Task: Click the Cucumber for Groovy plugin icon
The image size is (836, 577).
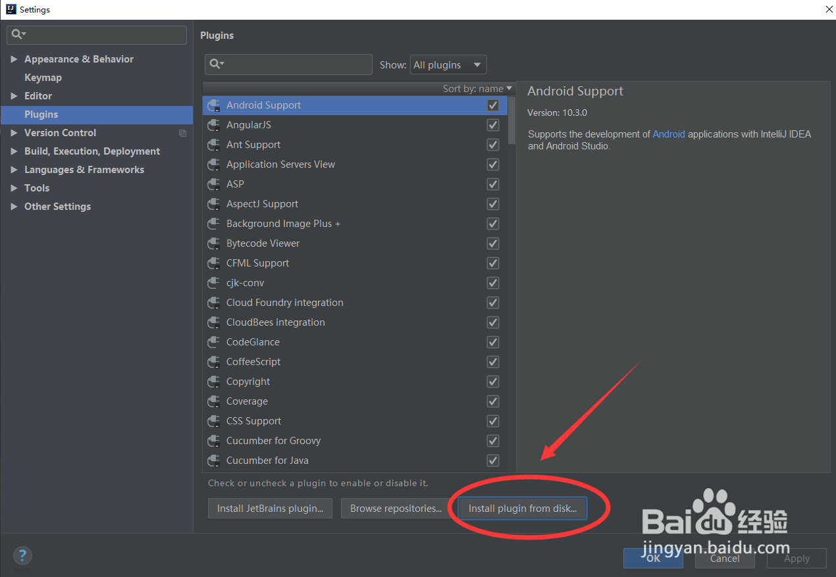Action: point(213,441)
